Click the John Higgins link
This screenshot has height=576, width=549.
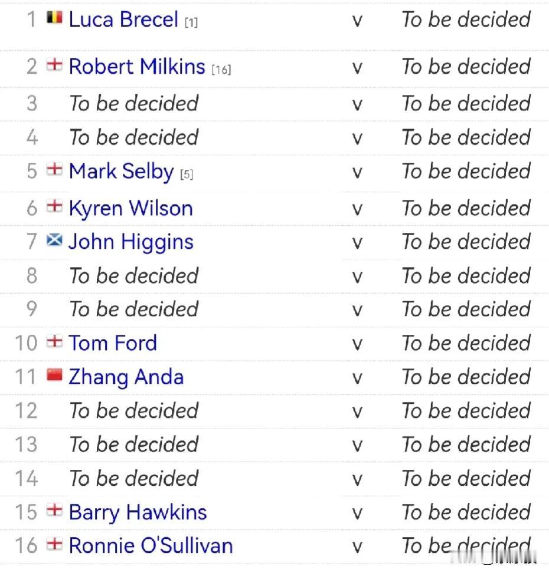pos(131,242)
